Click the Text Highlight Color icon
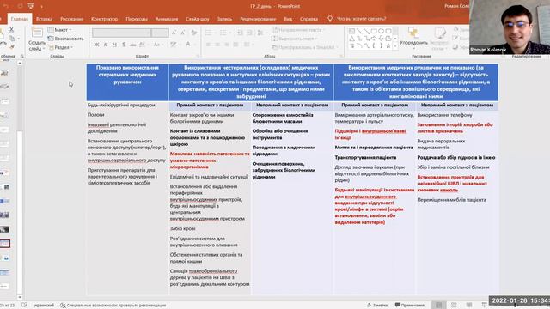This screenshot has width=550, height=309. tap(174, 45)
